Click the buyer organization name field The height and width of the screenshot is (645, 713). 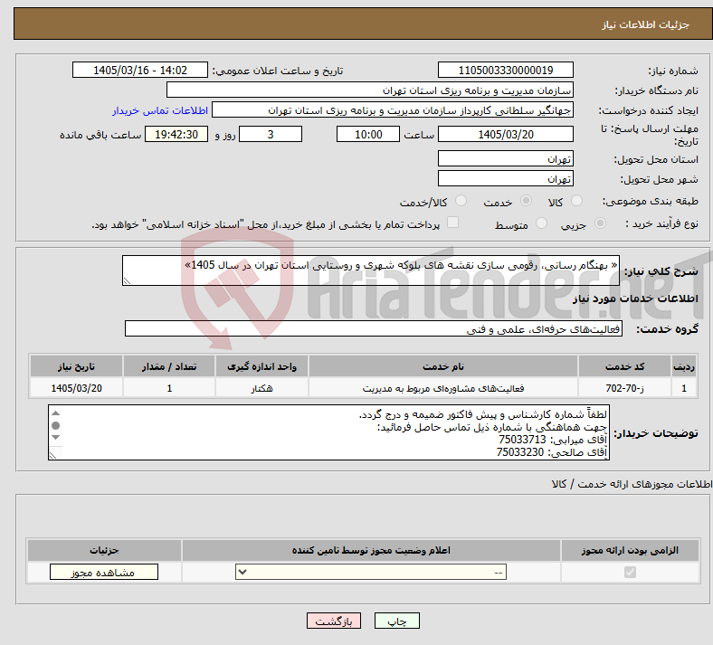point(370,90)
